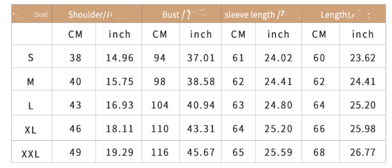The height and width of the screenshot is (168, 392).
Task: Click the 37.01 bust inch value
Action: click(201, 58)
